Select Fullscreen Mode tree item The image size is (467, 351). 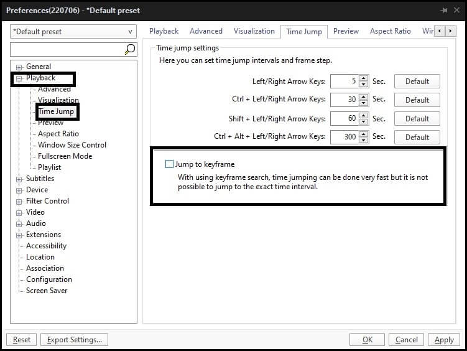[x=65, y=156]
